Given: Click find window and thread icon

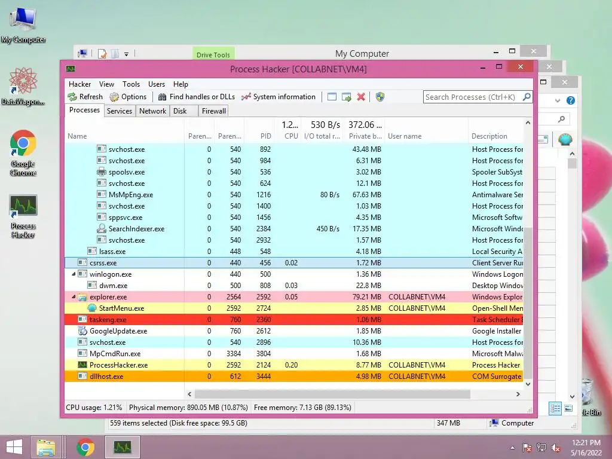Looking at the screenshot, I should (x=346, y=97).
